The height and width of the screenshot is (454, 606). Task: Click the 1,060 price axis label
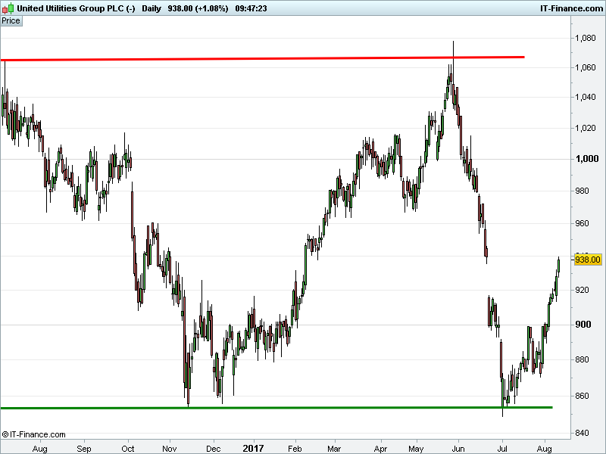point(585,67)
